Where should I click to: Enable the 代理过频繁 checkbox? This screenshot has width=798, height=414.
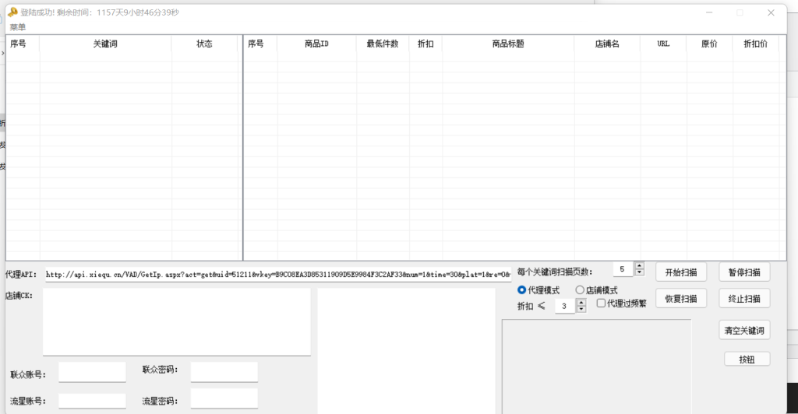[x=602, y=303]
